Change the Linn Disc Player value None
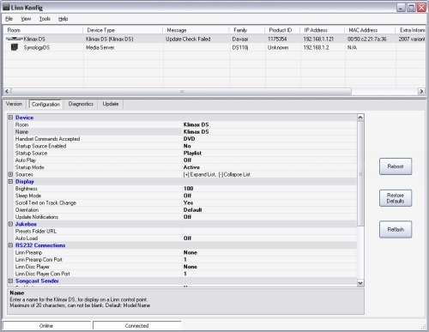The width and height of the screenshot is (429, 332). pos(269,267)
